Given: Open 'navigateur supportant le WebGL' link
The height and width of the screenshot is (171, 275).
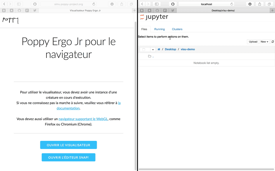Looking at the screenshot, I should (83, 119).
